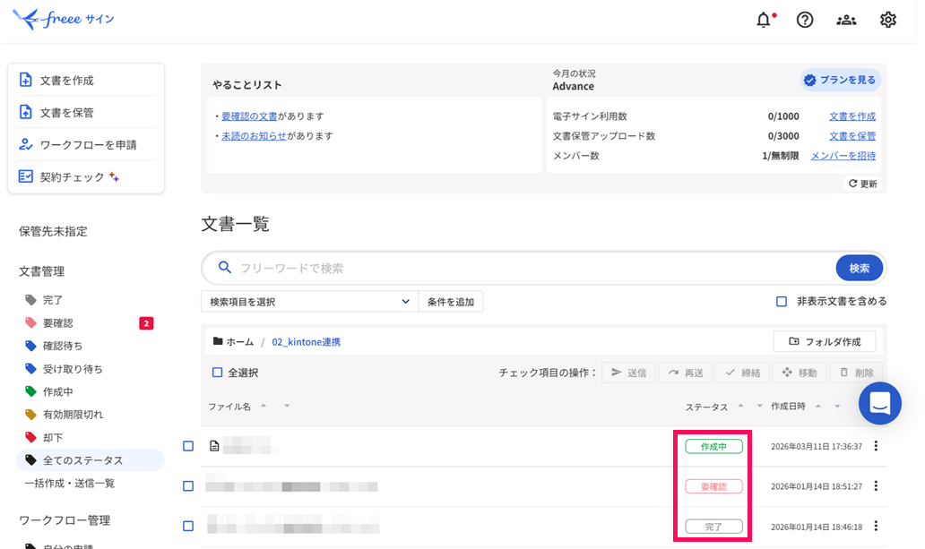Open the 要確認の文書 link
This screenshot has height=549, width=925.
249,116
